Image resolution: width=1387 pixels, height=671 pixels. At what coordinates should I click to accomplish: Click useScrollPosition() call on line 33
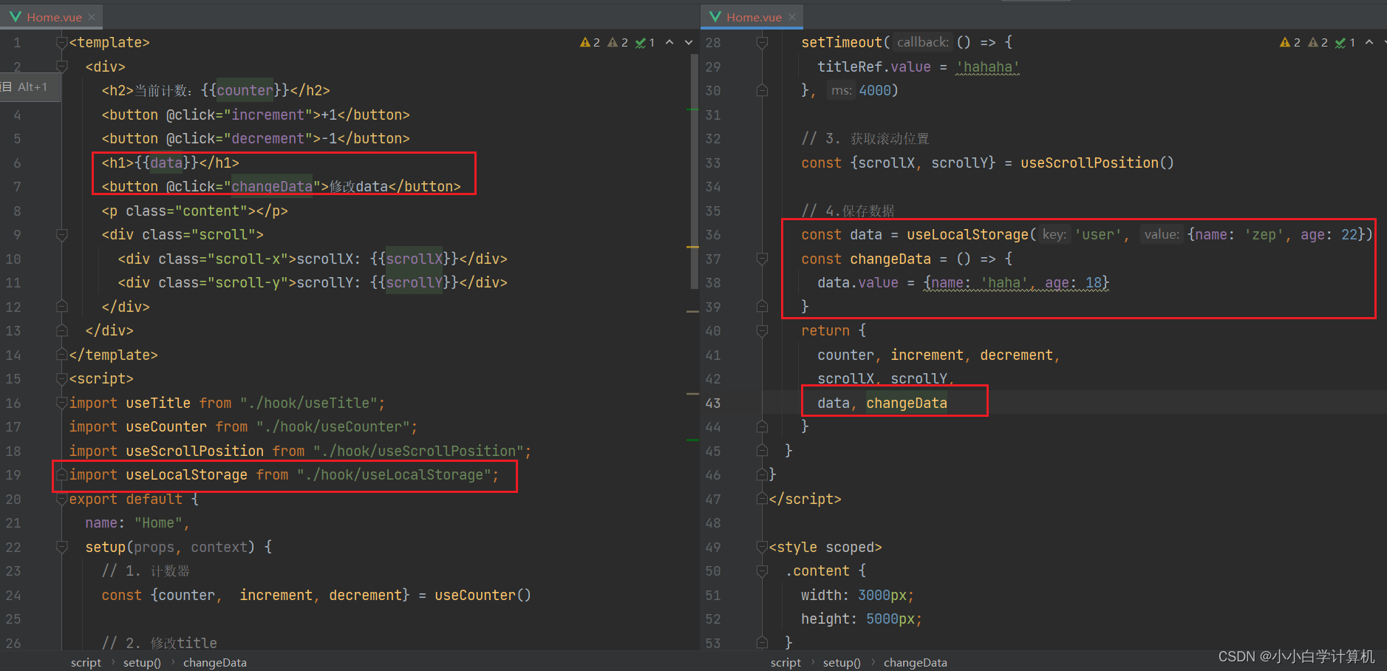pyautogui.click(x=1097, y=163)
